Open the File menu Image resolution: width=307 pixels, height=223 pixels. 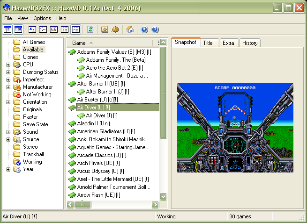(x=8, y=18)
